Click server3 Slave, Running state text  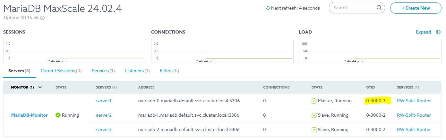pos(333,129)
